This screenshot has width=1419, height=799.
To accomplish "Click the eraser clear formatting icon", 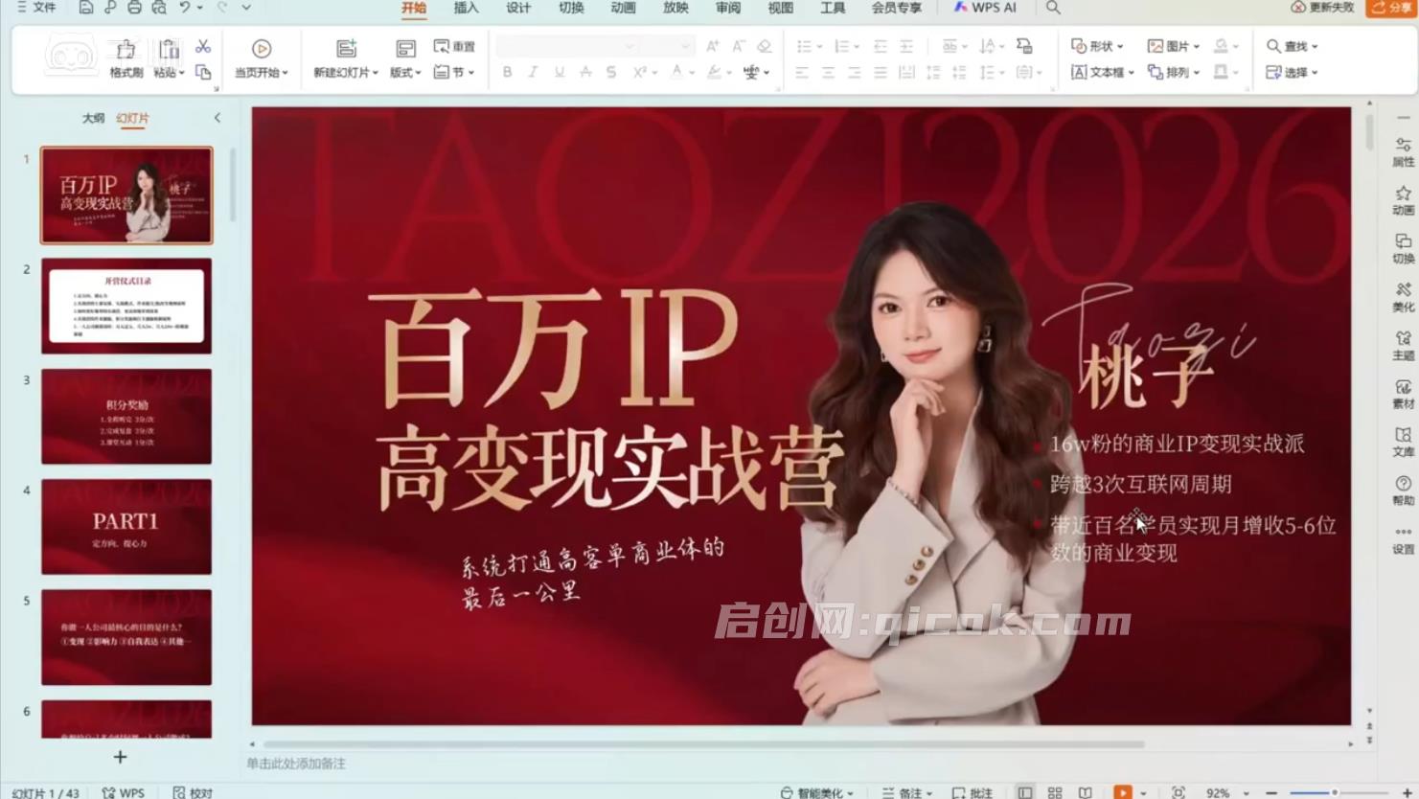I will 764,46.
